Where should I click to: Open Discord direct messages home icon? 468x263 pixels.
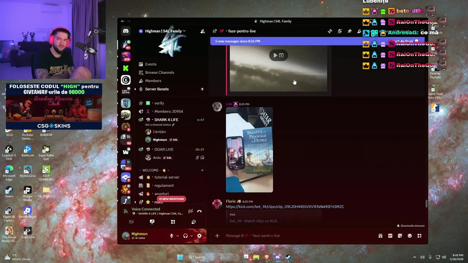click(126, 31)
